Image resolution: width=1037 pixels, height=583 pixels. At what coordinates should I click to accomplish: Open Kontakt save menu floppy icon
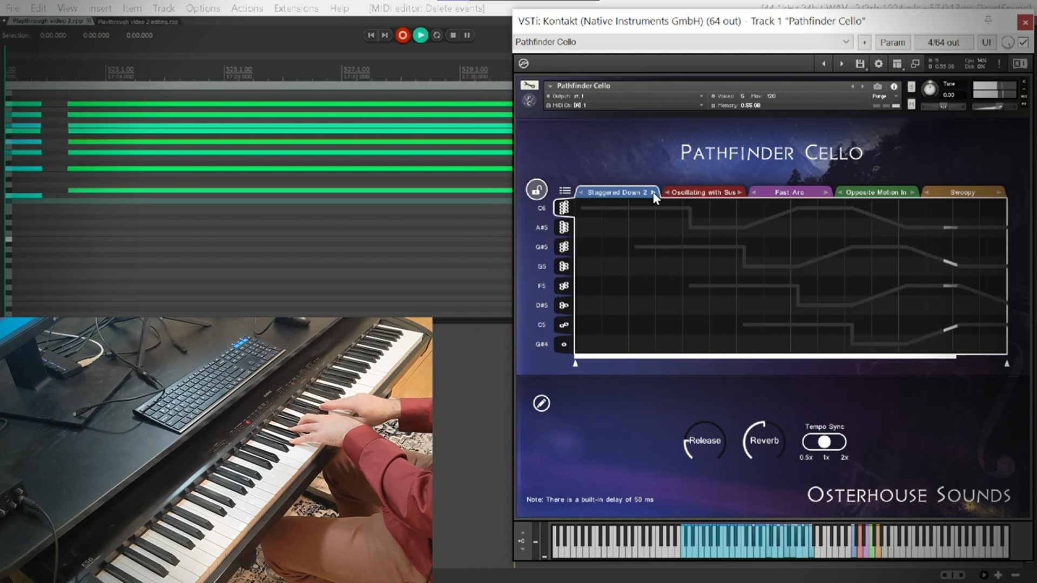coord(860,64)
